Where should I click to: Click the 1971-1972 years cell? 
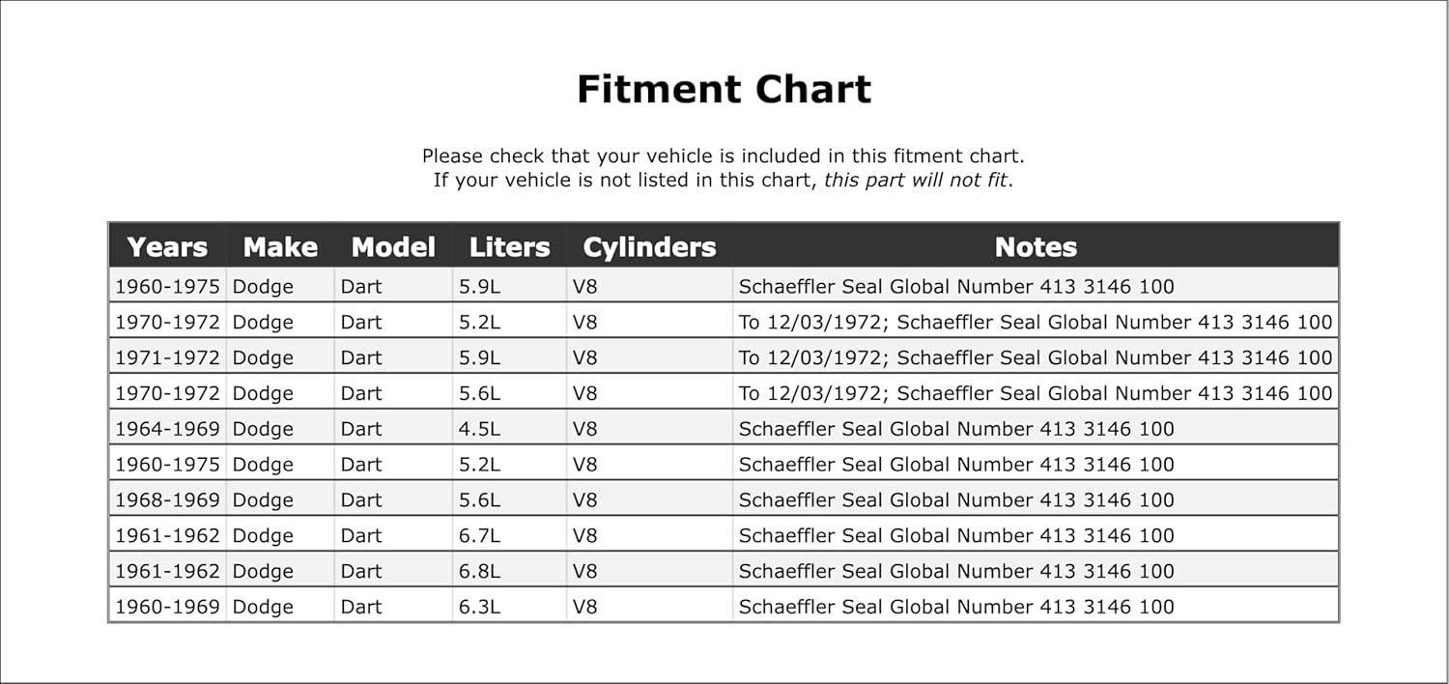click(x=167, y=357)
